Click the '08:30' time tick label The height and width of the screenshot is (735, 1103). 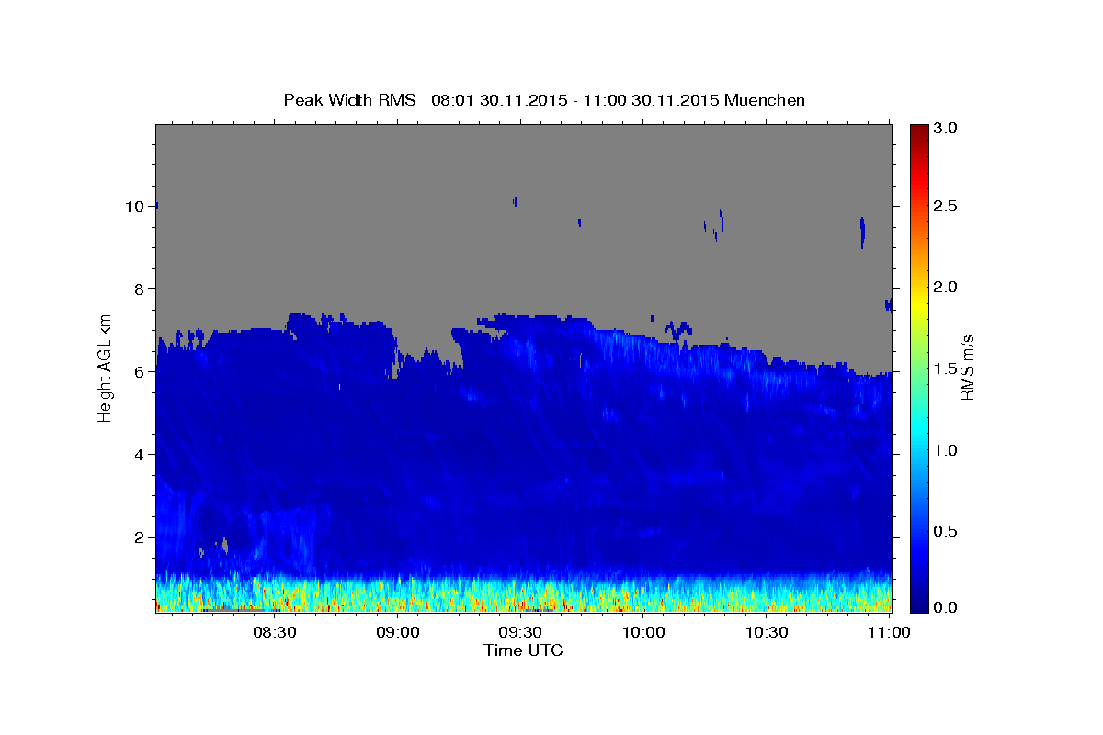tap(273, 632)
